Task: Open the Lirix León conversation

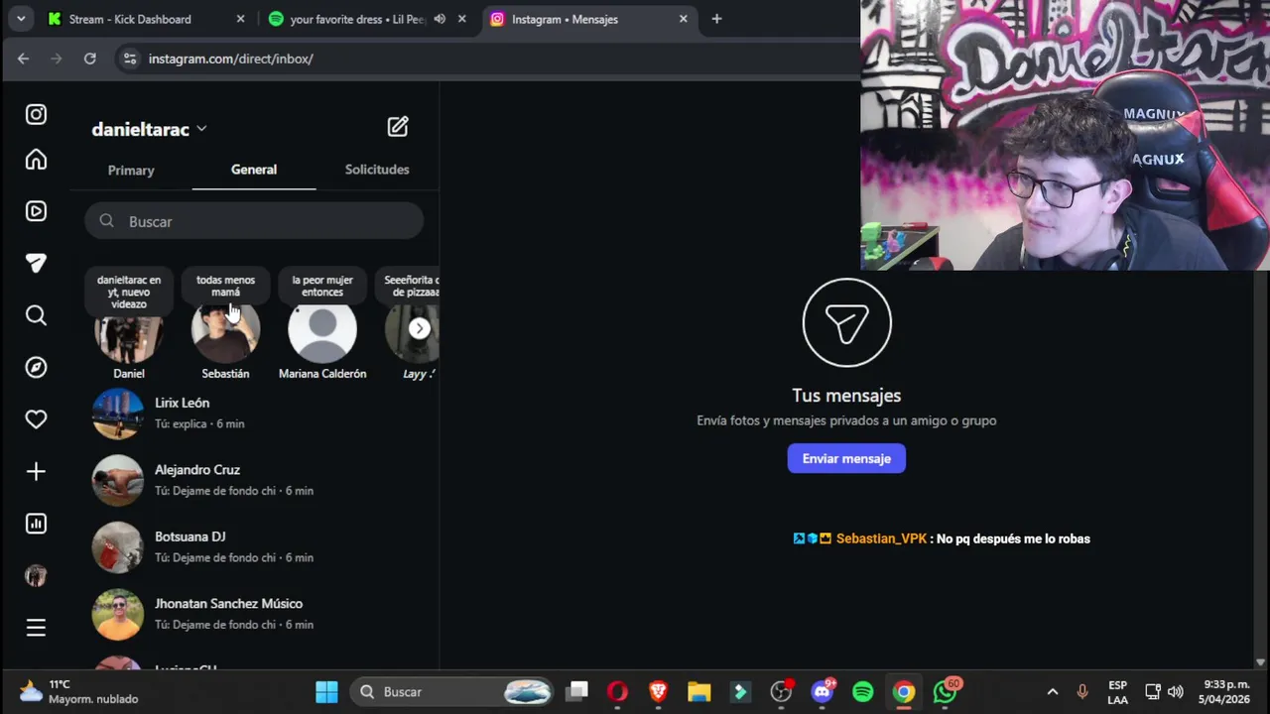Action: point(255,413)
